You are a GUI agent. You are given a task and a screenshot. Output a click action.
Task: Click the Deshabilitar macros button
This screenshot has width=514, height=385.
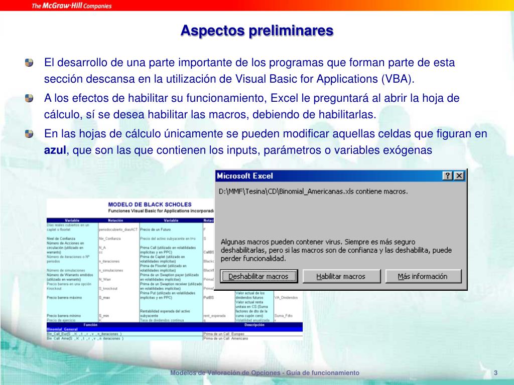click(259, 276)
